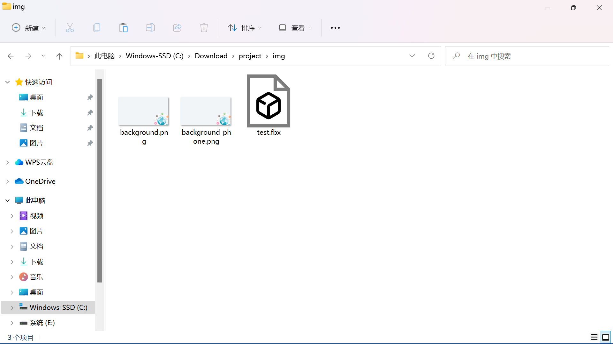Screen dimensions: 613x344
Task: Switch to large thumbnails view in status bar
Action: pyautogui.click(x=605, y=337)
